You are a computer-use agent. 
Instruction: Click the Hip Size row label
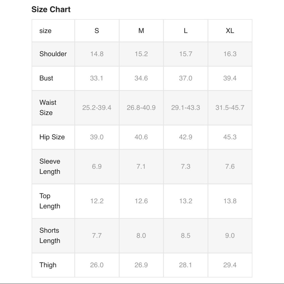click(52, 137)
